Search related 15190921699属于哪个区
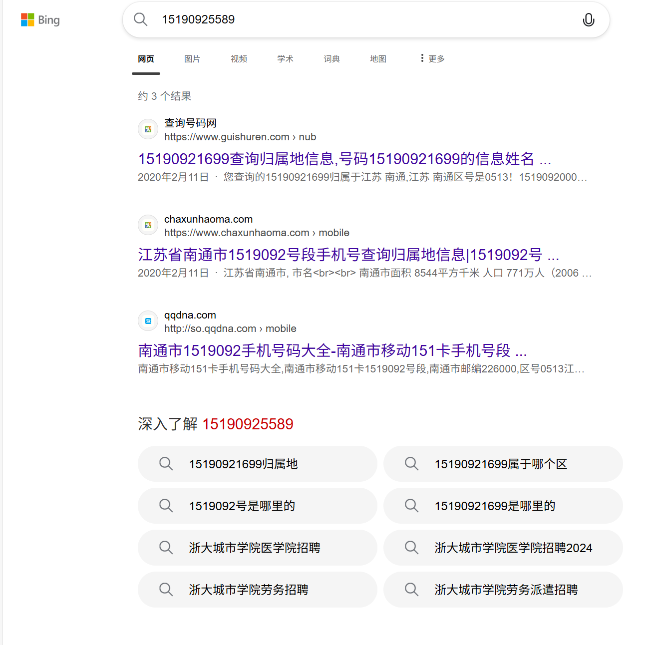 [503, 464]
